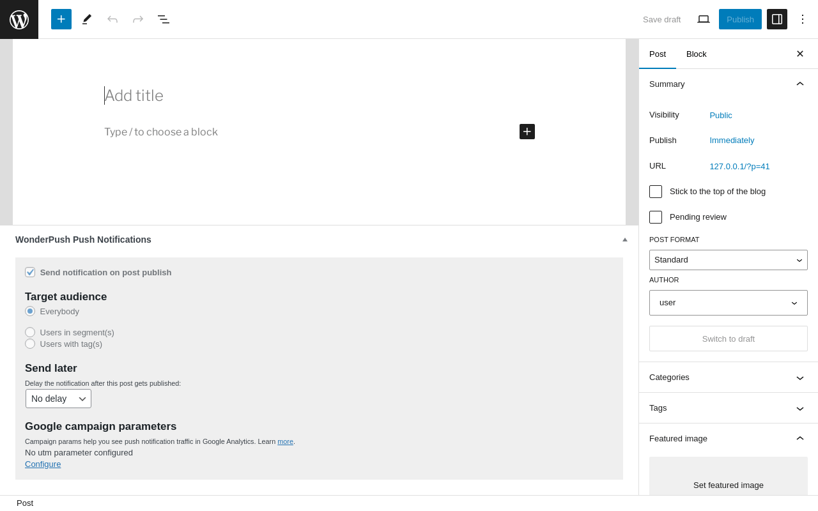Image resolution: width=818 pixels, height=511 pixels.
Task: Expand the Categories section
Action: click(x=729, y=378)
